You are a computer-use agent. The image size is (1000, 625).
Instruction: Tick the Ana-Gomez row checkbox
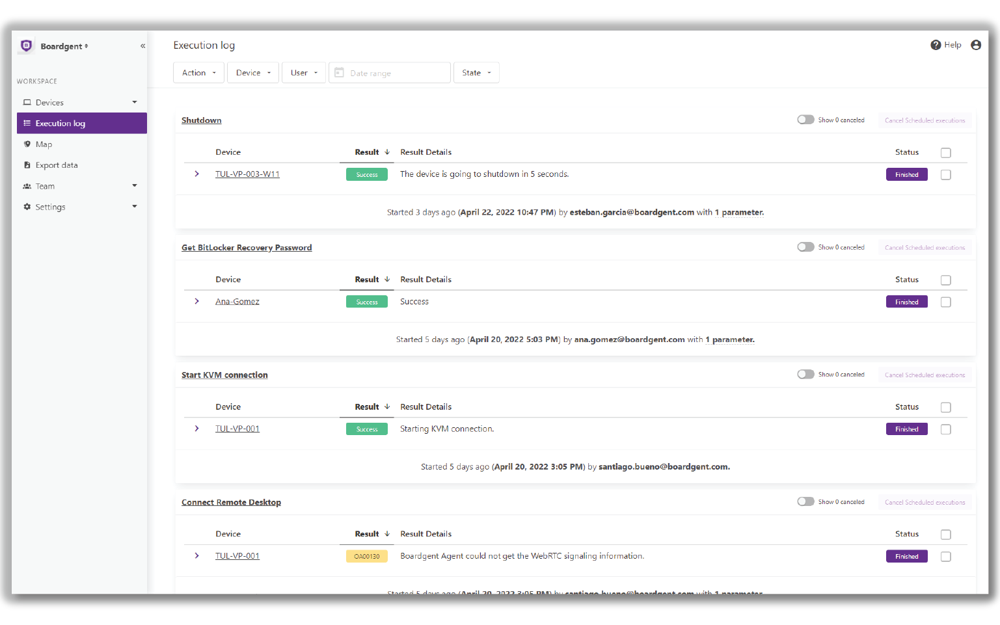[x=945, y=302]
